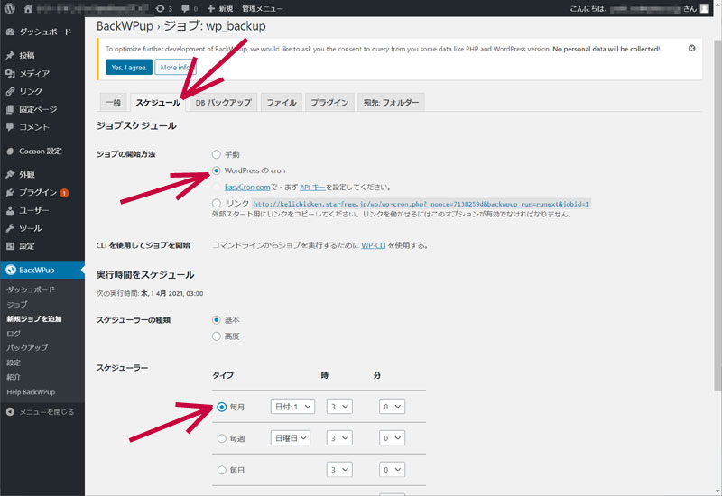Screen dimensions: 722x496
Task: Click the Yes, I agree. button
Action: click(x=129, y=67)
